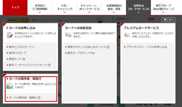
Task: Expand chevron under 楽天グループ menu
Action: [163, 12]
